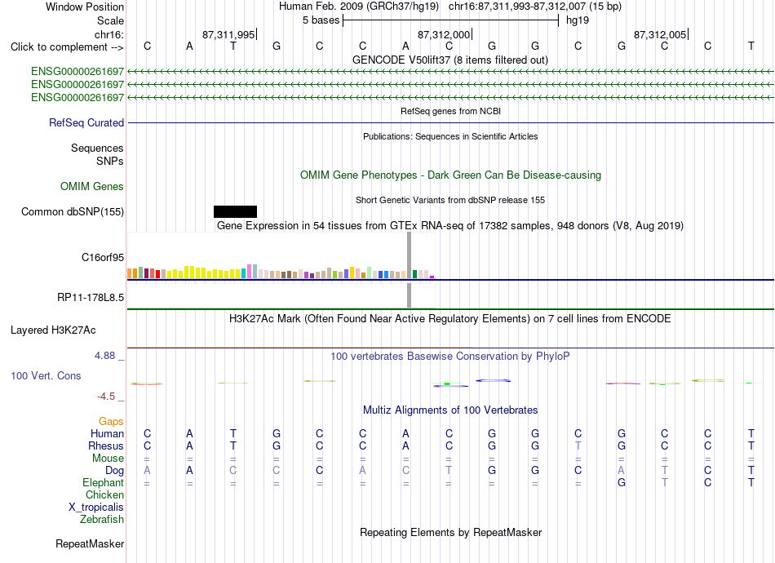Click the C16orf95 gene label

103,258
